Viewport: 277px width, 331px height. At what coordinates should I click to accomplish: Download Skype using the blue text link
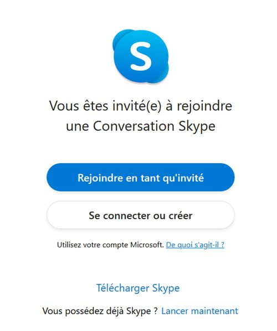(x=138, y=288)
